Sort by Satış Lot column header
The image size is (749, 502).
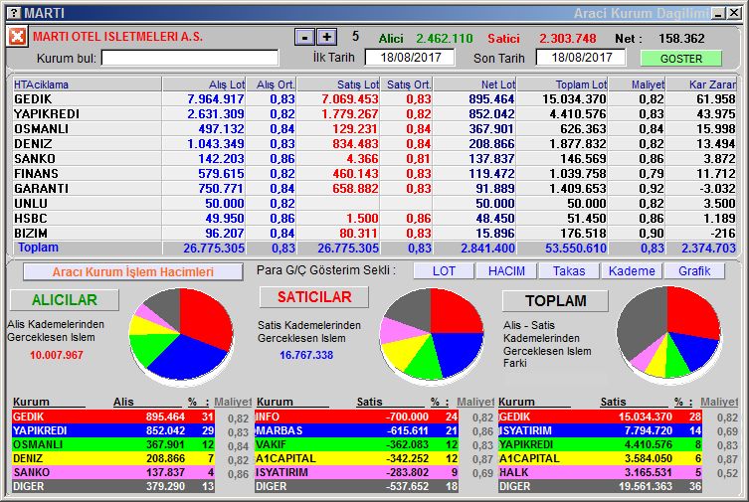(338, 84)
